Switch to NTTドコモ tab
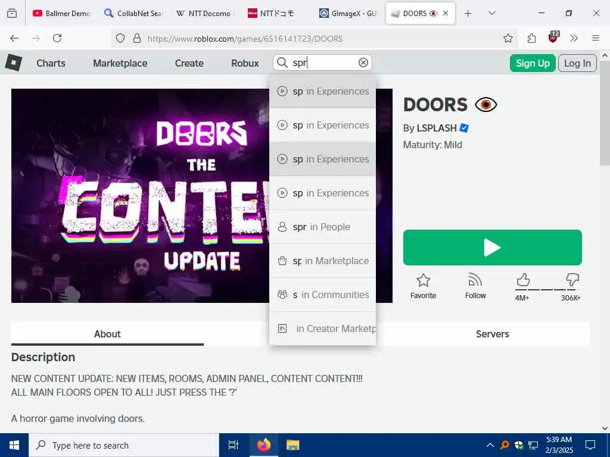Image resolution: width=610 pixels, height=457 pixels. (x=276, y=13)
